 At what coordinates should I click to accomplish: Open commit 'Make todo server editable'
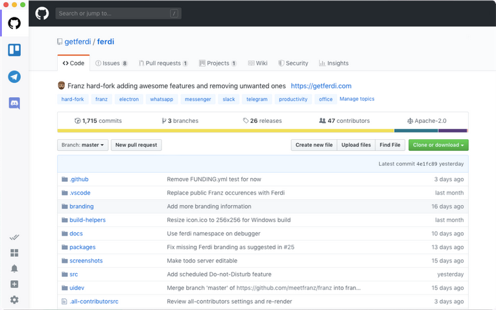[x=202, y=261]
